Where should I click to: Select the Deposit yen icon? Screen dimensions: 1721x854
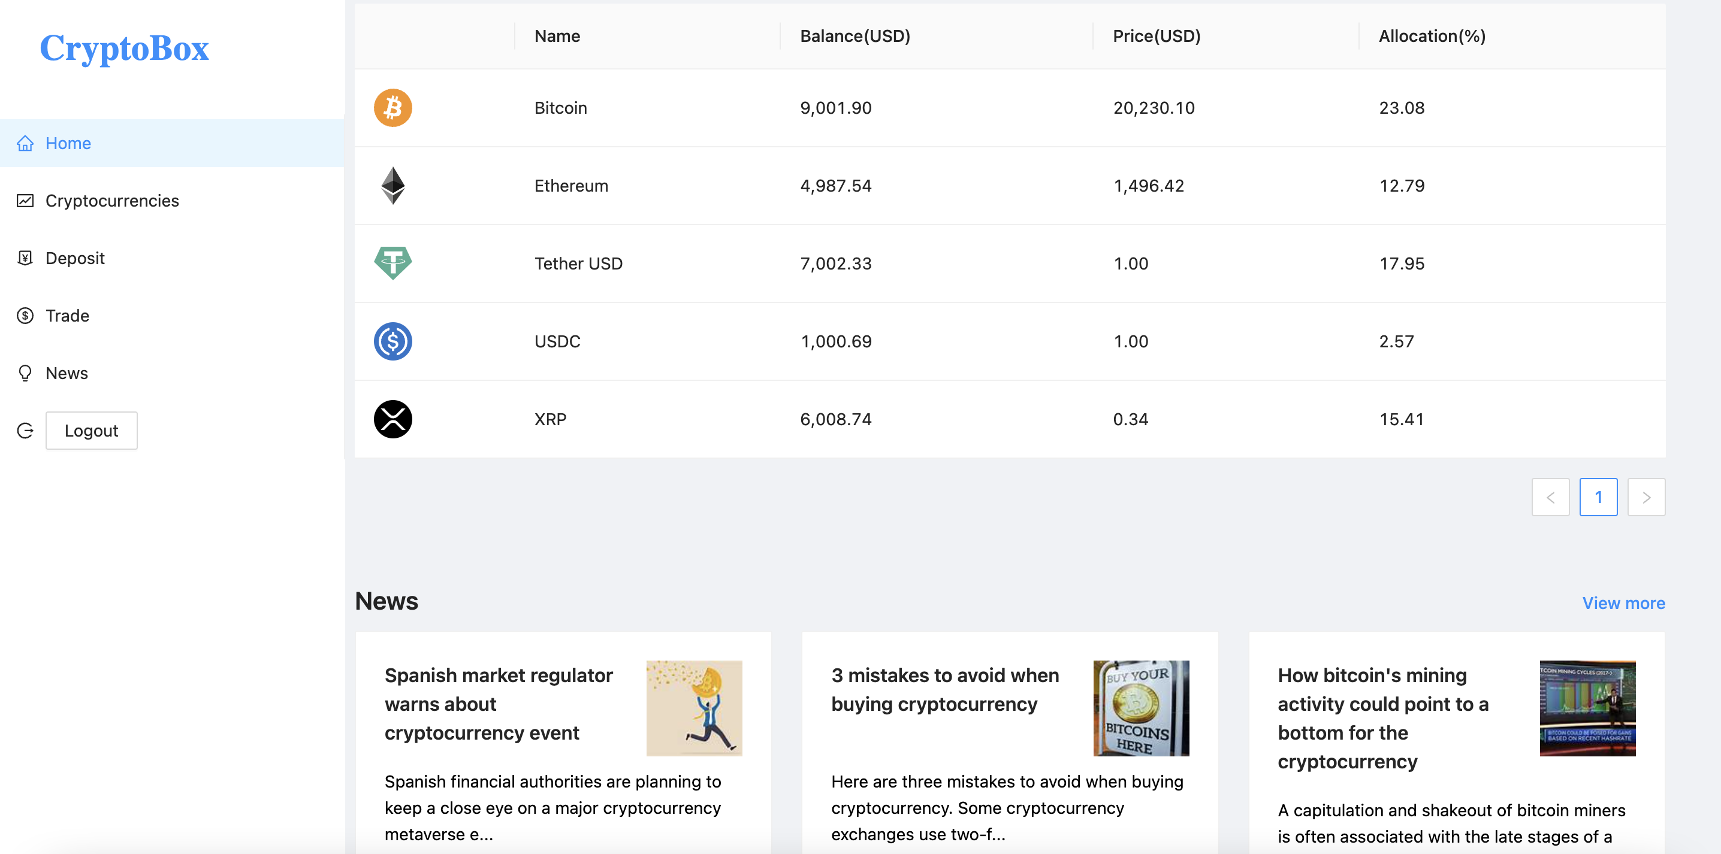(25, 258)
